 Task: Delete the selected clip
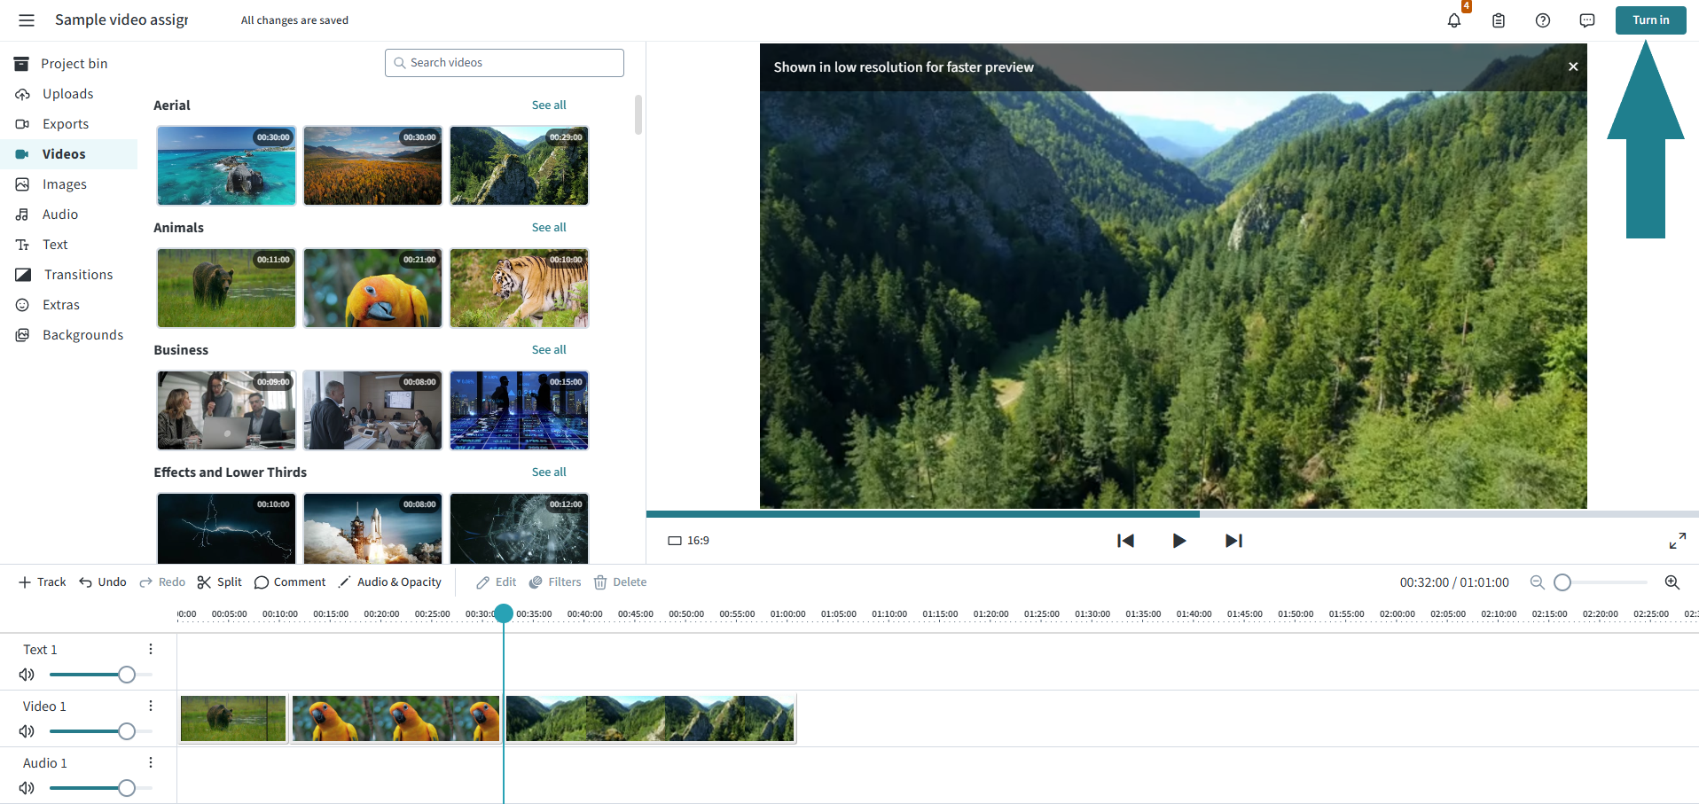(x=620, y=582)
